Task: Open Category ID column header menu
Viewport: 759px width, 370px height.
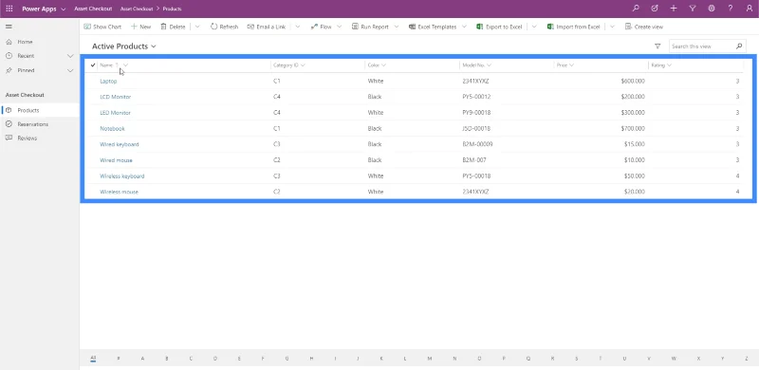Action: [289, 65]
